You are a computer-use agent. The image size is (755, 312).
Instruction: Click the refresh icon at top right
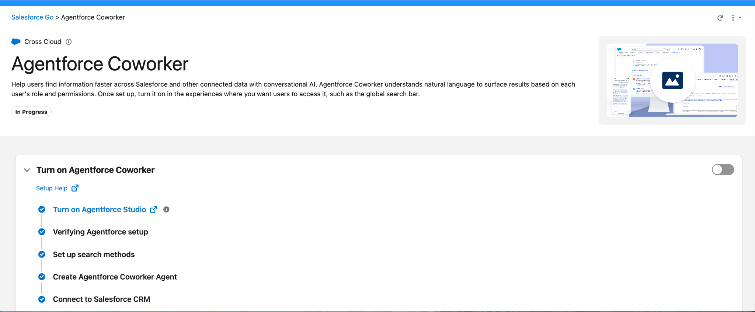pos(720,18)
